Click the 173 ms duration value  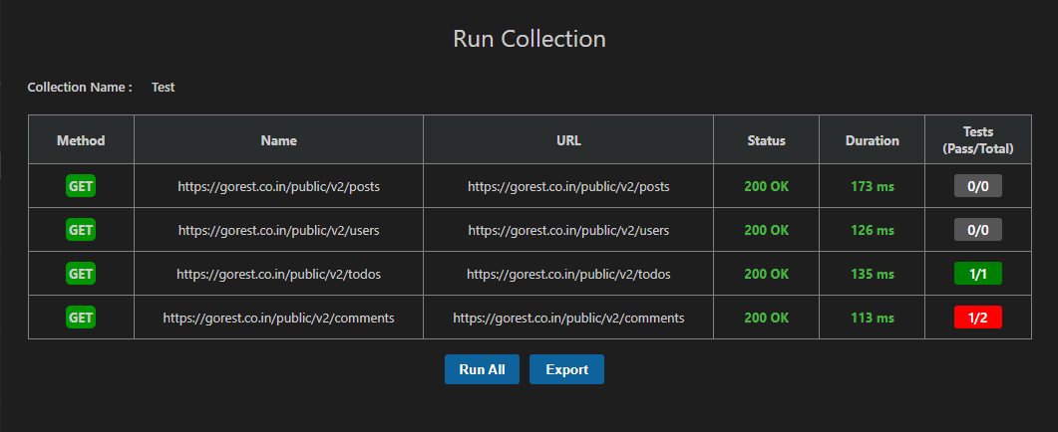872,186
